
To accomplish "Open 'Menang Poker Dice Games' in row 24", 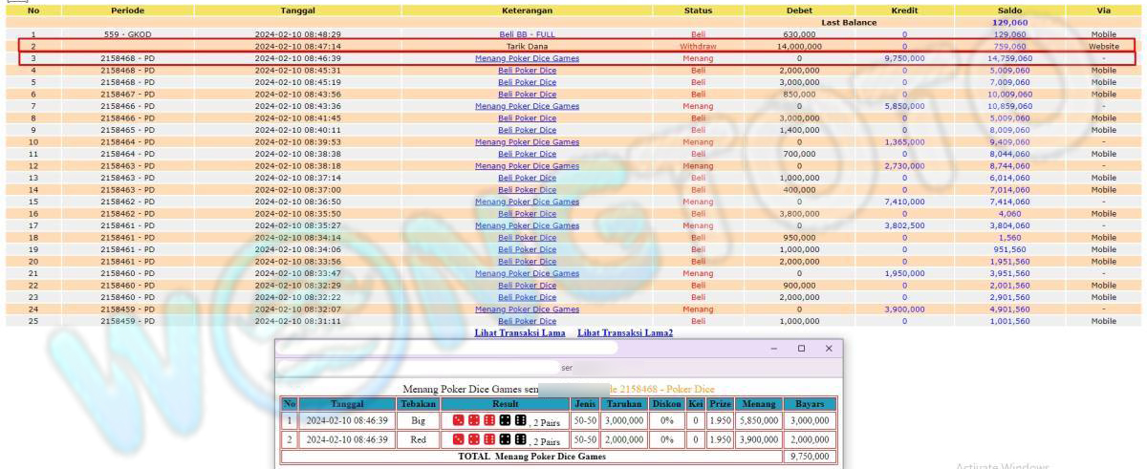I will [527, 309].
